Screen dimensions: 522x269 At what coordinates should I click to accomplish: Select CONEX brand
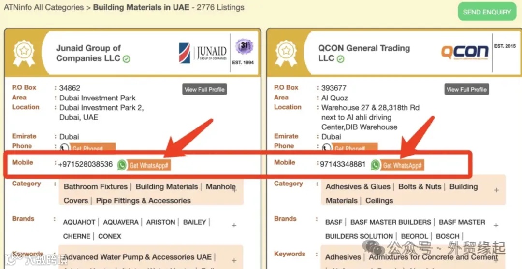pos(110,237)
